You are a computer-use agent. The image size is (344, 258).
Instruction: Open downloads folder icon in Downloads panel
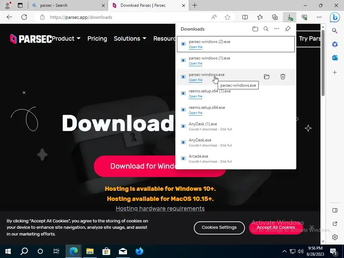click(255, 29)
